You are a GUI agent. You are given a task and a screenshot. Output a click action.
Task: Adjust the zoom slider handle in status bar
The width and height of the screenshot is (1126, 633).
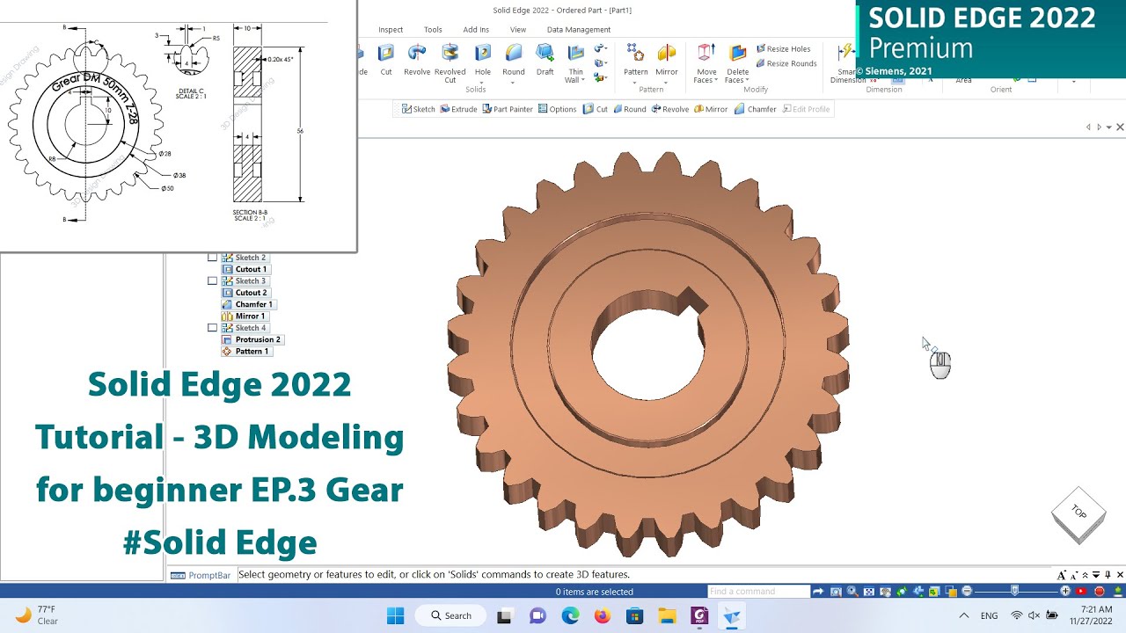point(1014,591)
